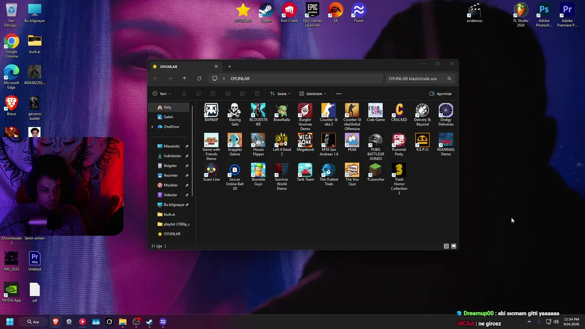Open File Explorer from the taskbar

pos(122,322)
